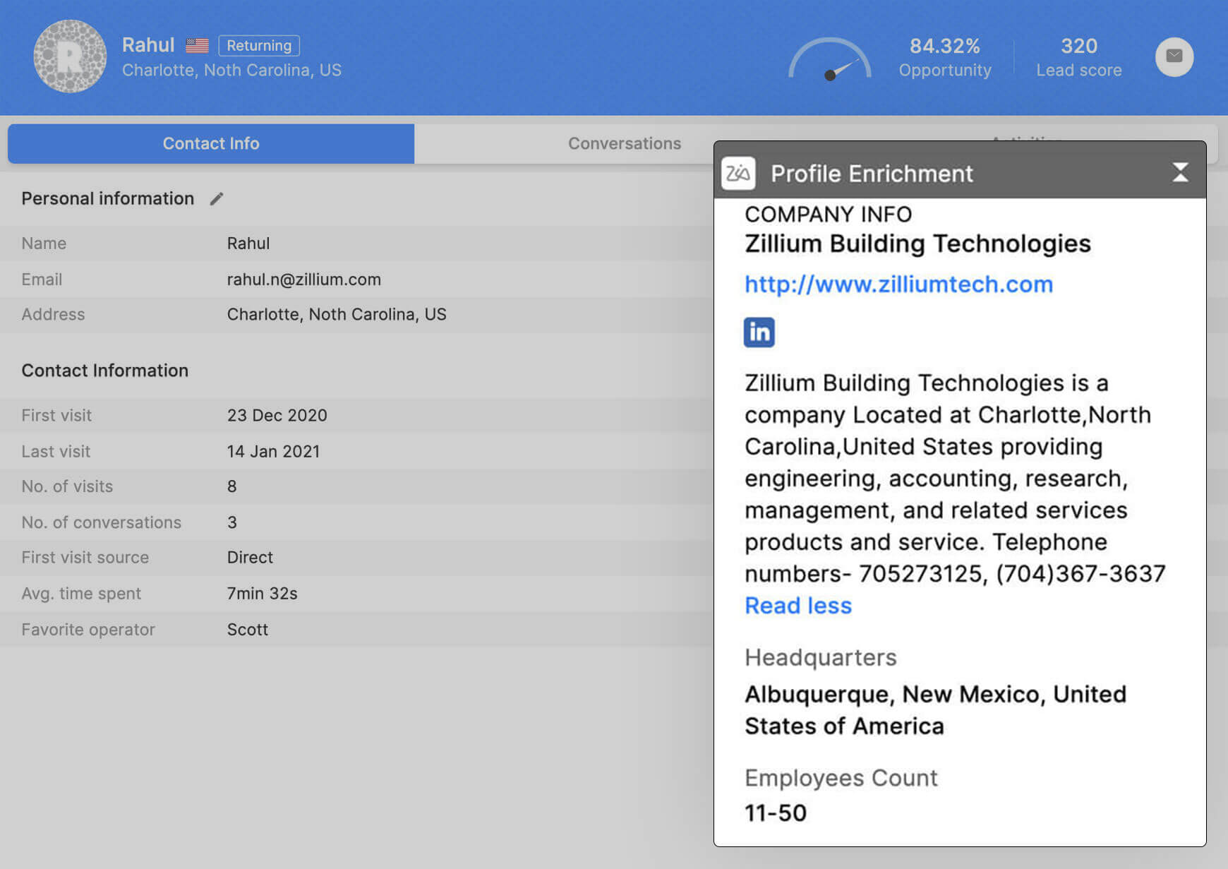Select the email rahul.n@zillium.com

(x=303, y=279)
